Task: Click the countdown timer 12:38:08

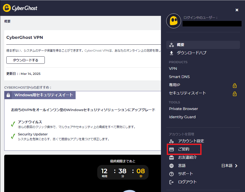Action: coord(123,172)
